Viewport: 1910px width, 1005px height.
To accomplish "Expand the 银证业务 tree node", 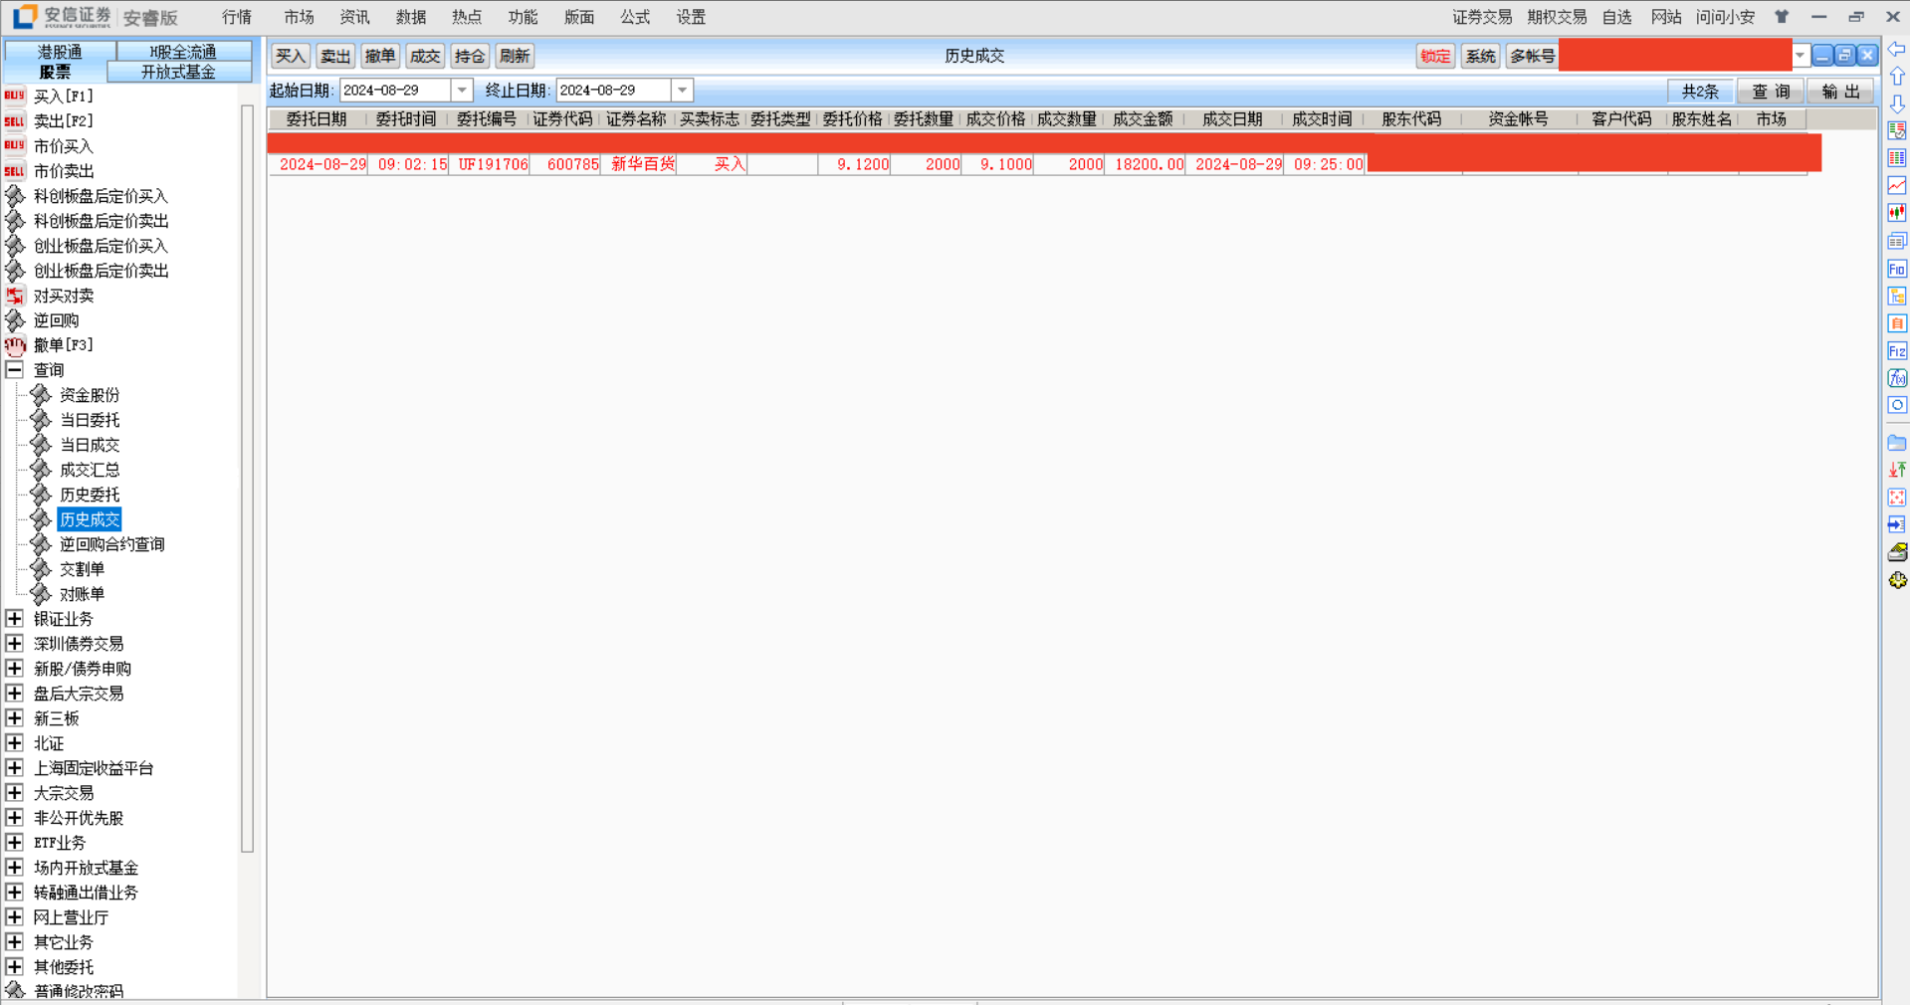I will point(14,619).
